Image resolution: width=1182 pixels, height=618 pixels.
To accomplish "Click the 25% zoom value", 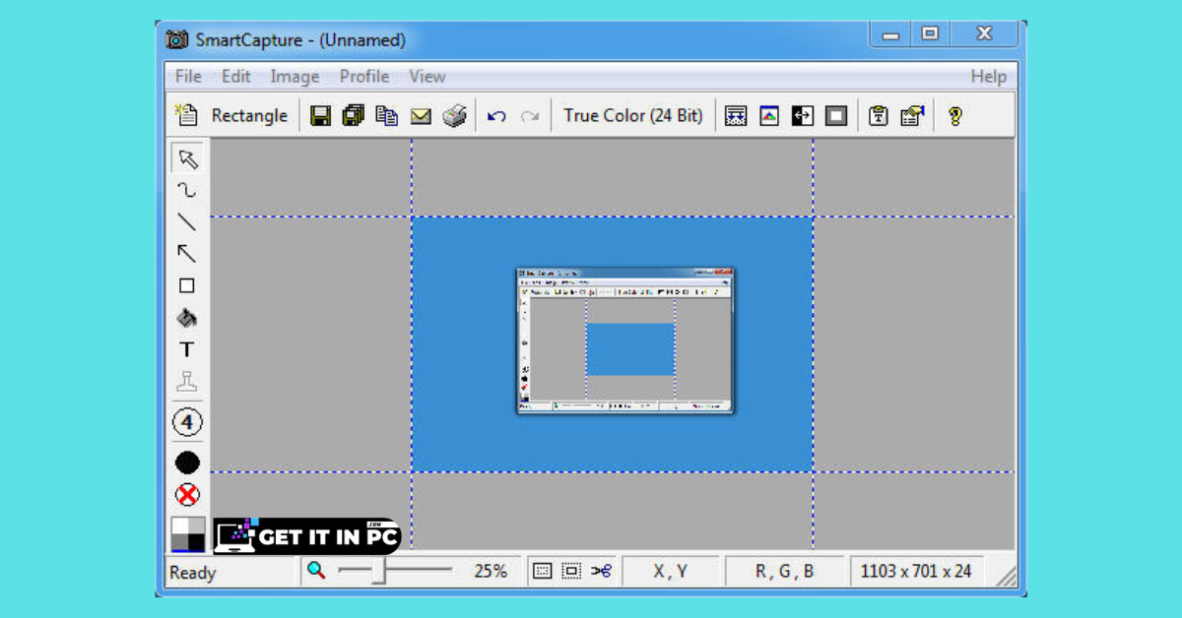I will (x=491, y=571).
